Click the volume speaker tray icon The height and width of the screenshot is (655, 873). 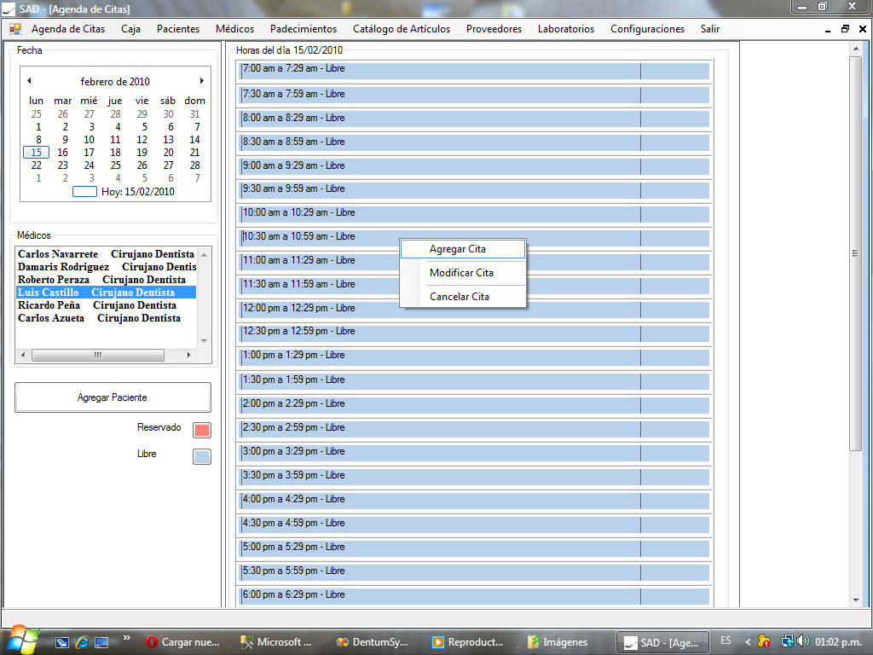tap(802, 641)
